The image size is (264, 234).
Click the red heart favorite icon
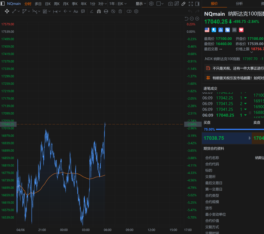pyautogui.click(x=241, y=30)
